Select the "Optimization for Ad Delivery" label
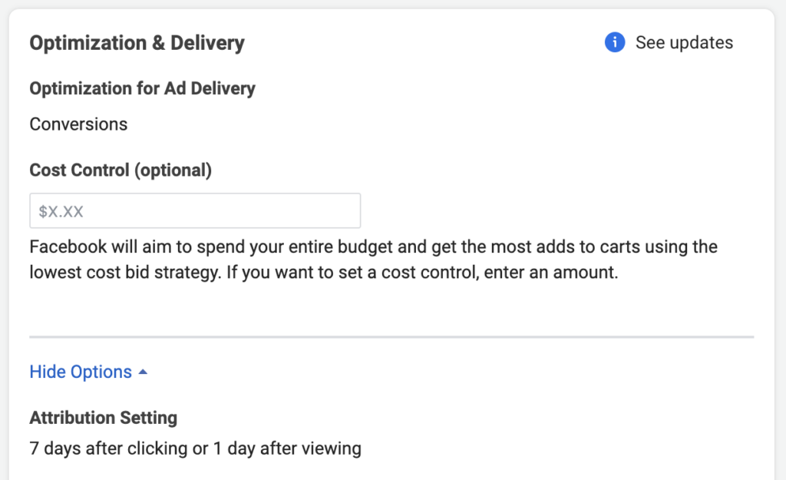Image resolution: width=786 pixels, height=480 pixels. coord(142,89)
